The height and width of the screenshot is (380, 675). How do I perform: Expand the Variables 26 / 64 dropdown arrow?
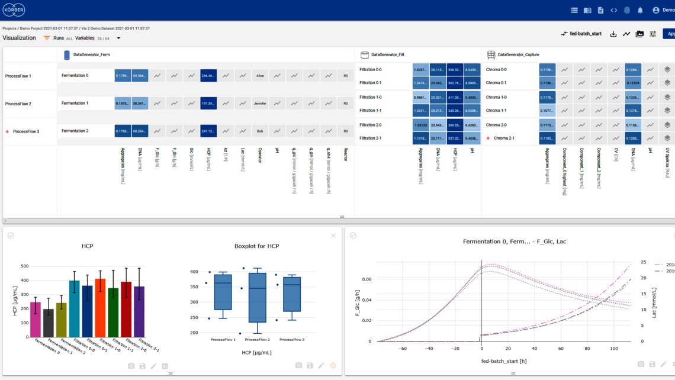point(118,38)
